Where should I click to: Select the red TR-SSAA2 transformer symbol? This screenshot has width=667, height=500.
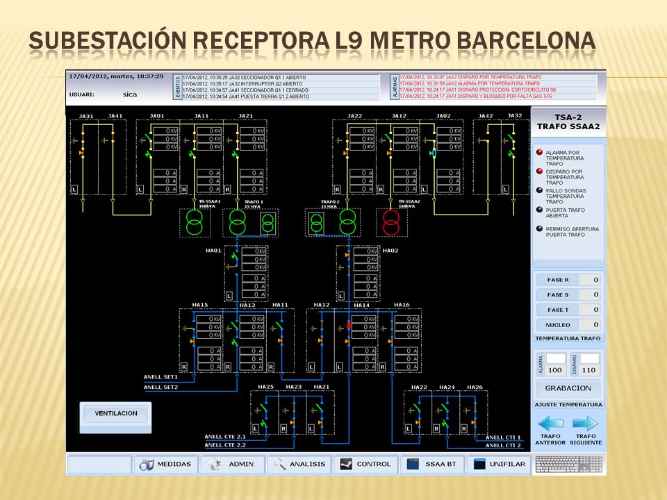pyautogui.click(x=391, y=222)
